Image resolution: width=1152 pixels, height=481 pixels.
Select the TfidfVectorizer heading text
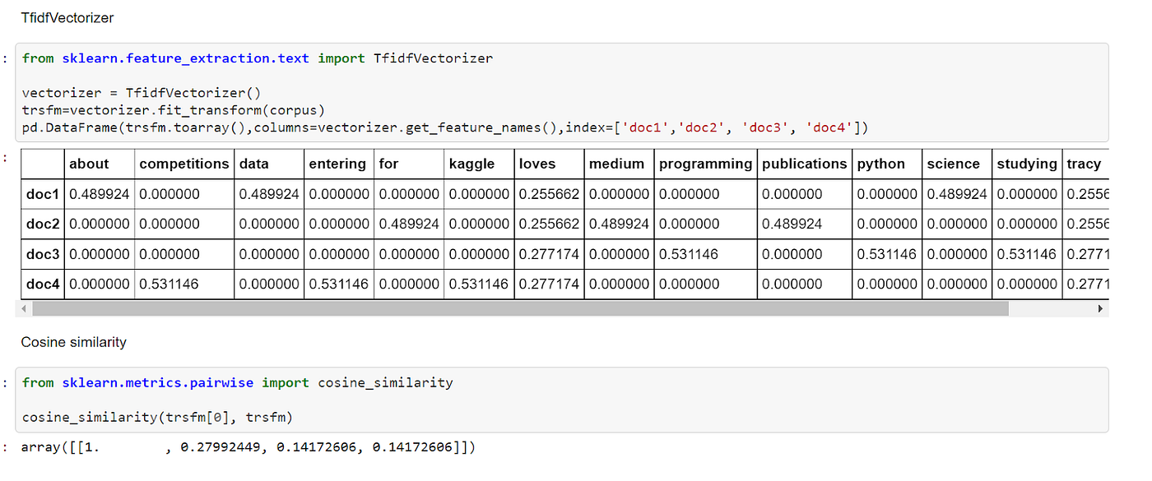(x=67, y=17)
